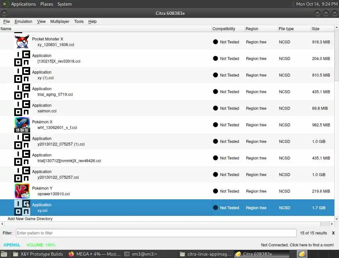Select the opower130910.cci entry text

pos(54,194)
